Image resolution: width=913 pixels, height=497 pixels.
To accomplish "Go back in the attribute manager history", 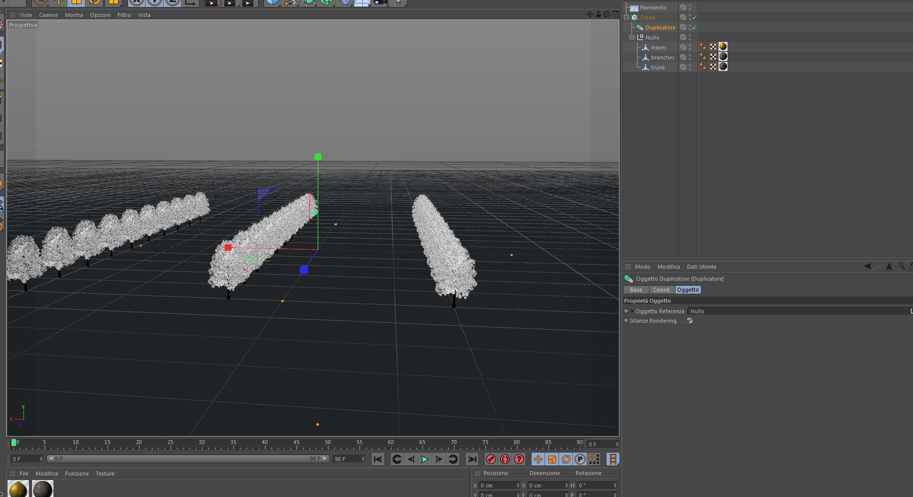I will click(867, 266).
